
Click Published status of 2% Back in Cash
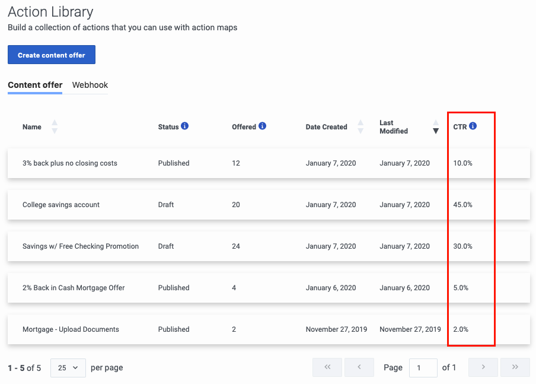pyautogui.click(x=174, y=288)
